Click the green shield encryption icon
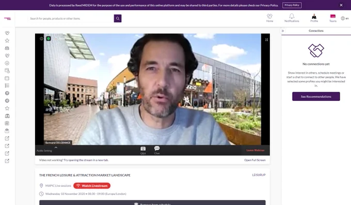 tap(49, 39)
